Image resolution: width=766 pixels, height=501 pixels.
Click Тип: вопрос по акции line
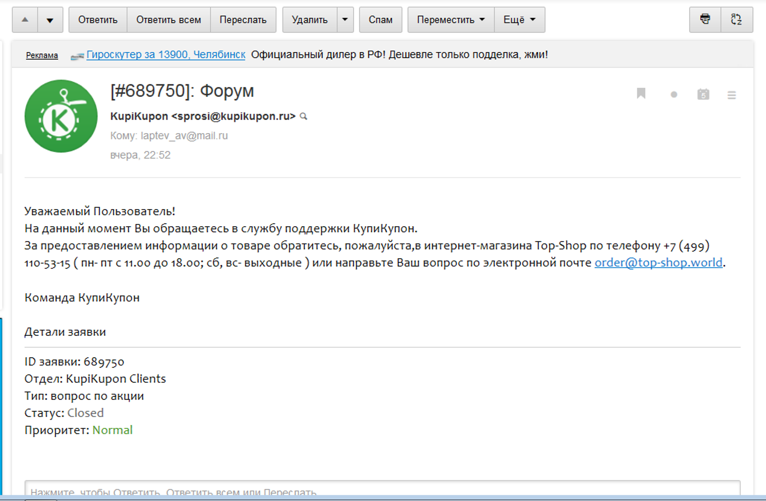pos(84,396)
